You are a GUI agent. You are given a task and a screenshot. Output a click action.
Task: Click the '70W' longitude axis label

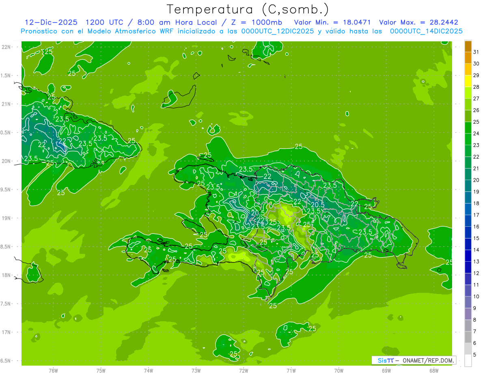coord(339,370)
